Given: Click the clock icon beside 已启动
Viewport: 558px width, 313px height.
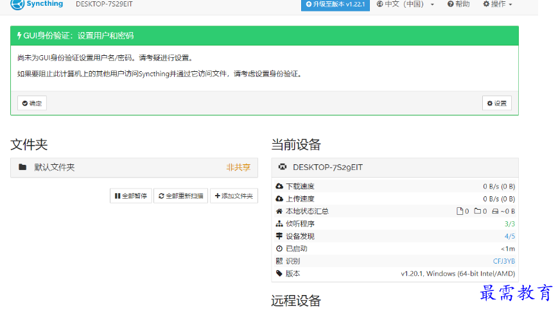Looking at the screenshot, I should point(279,248).
